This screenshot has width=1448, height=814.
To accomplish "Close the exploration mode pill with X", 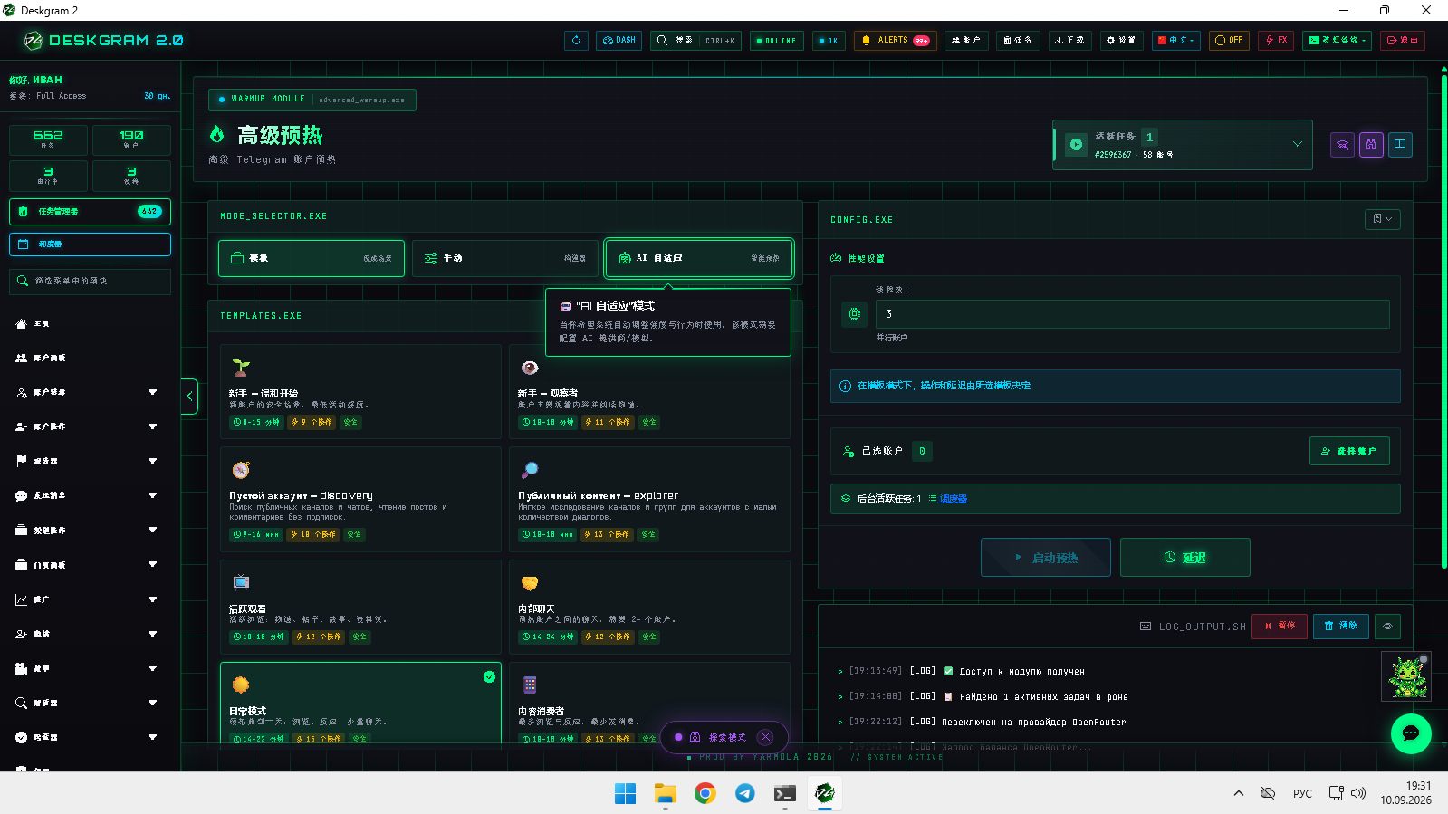I will pos(766,737).
